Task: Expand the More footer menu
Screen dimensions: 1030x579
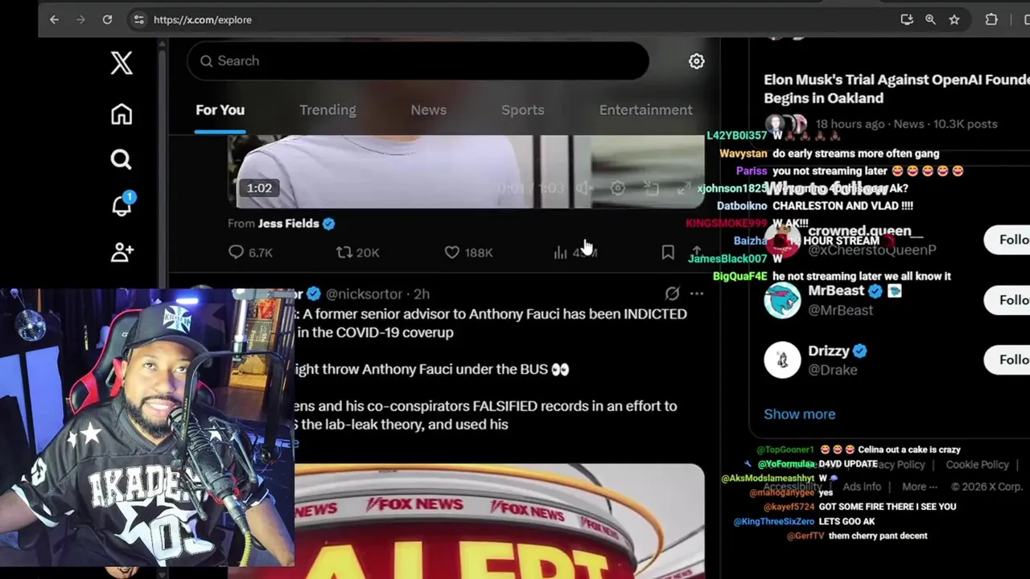Action: pos(919,487)
